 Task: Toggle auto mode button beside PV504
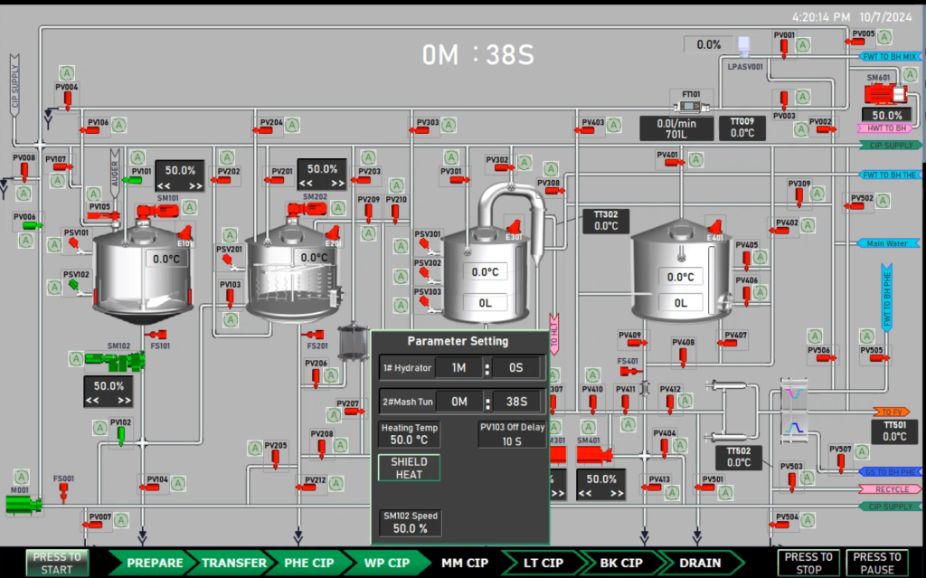808,520
